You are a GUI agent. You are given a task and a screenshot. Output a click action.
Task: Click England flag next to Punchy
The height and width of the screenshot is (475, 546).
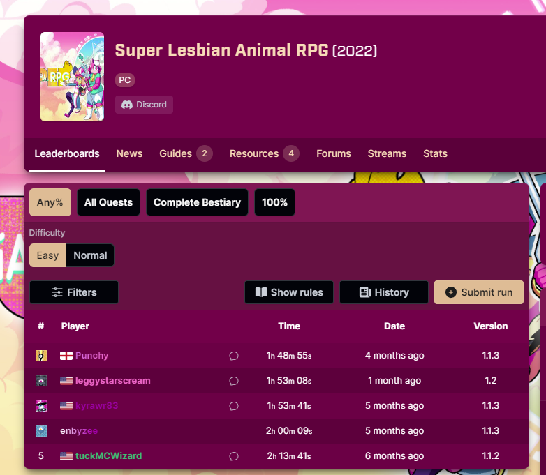(66, 356)
